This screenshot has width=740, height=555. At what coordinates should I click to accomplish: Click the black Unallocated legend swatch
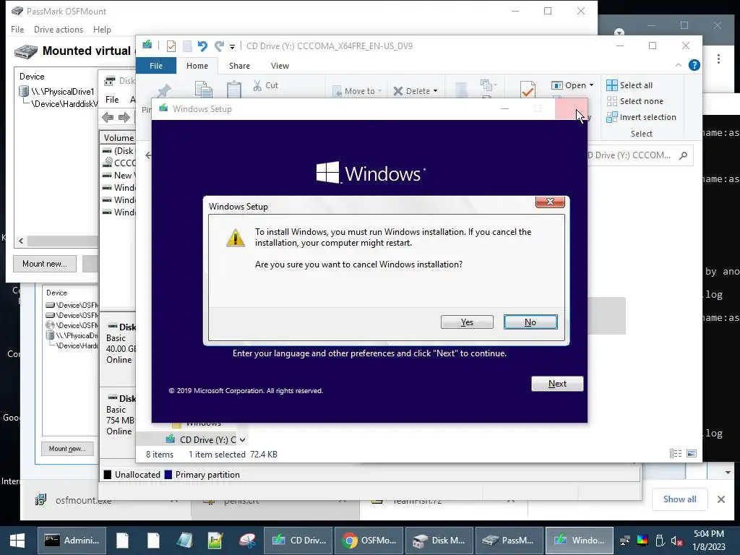click(108, 475)
